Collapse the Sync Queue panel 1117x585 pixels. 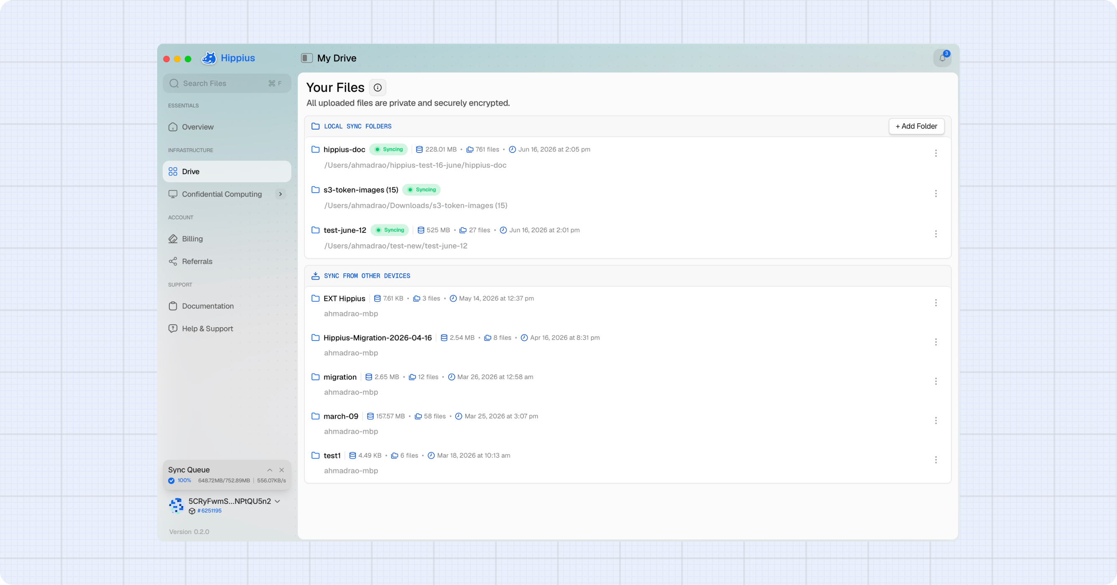pos(270,470)
